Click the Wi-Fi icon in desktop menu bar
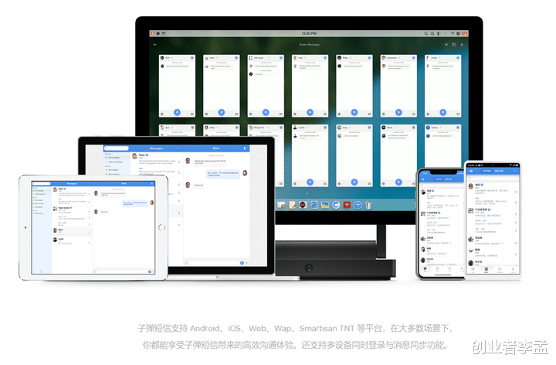Image resolution: width=556 pixels, height=365 pixels. coord(453,33)
